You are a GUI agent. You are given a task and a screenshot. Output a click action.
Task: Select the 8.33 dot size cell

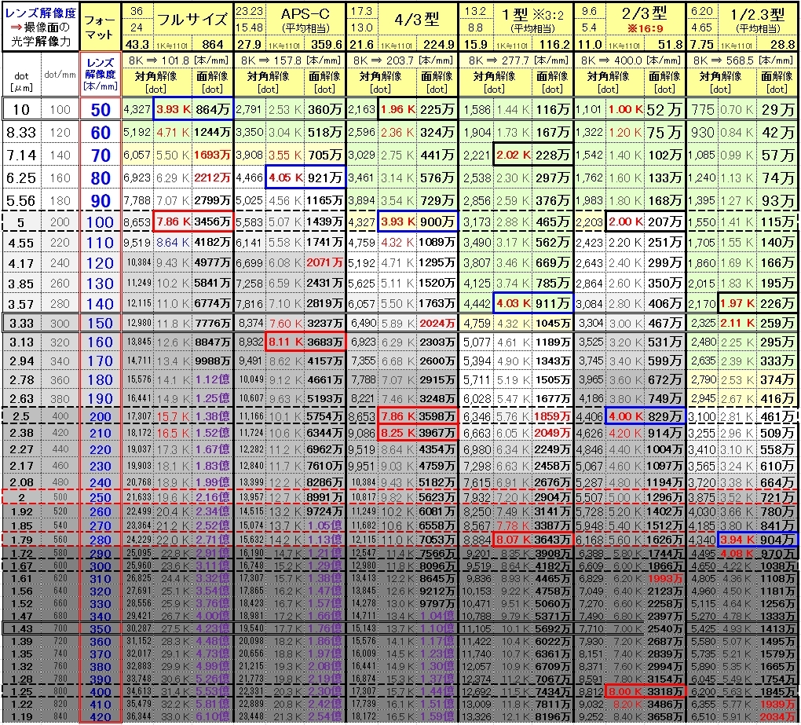coord(21,133)
